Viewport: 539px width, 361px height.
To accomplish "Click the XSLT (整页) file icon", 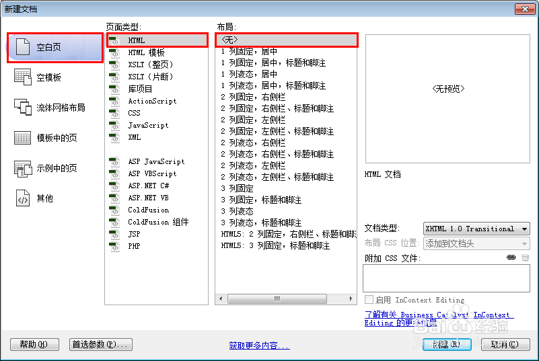I will (x=114, y=65).
